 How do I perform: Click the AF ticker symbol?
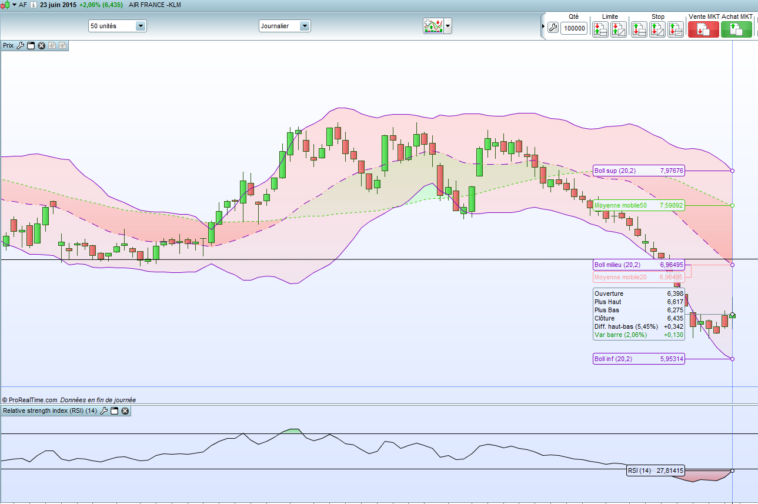[23, 5]
